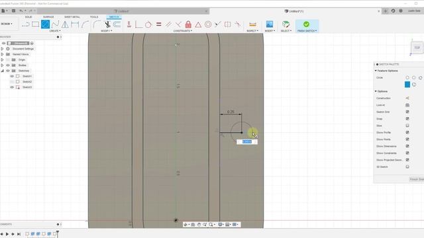Image resolution: width=424 pixels, height=238 pixels.
Task: Open the CONSTRAINTS dropdown menu
Action: pyautogui.click(x=183, y=31)
